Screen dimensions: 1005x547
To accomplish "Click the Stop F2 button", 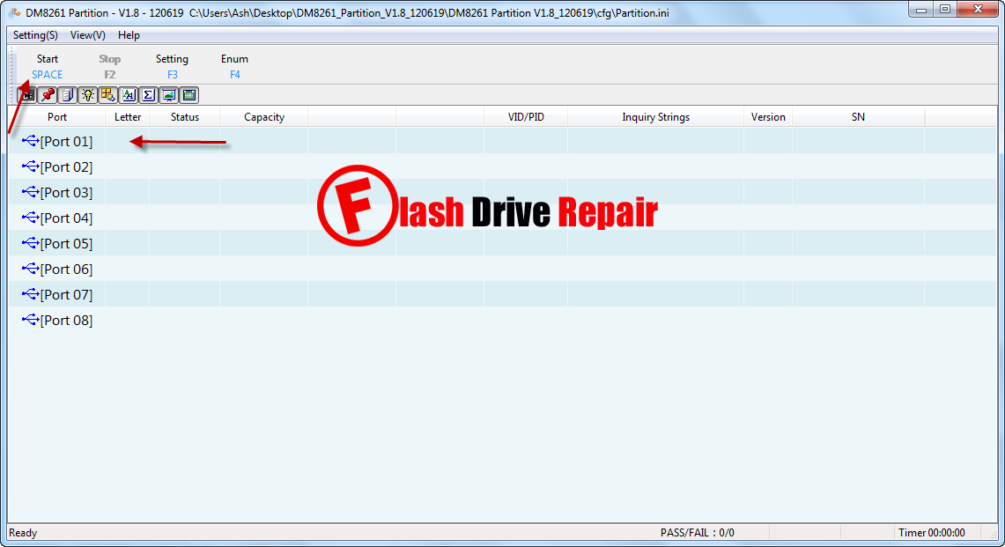I will (109, 67).
